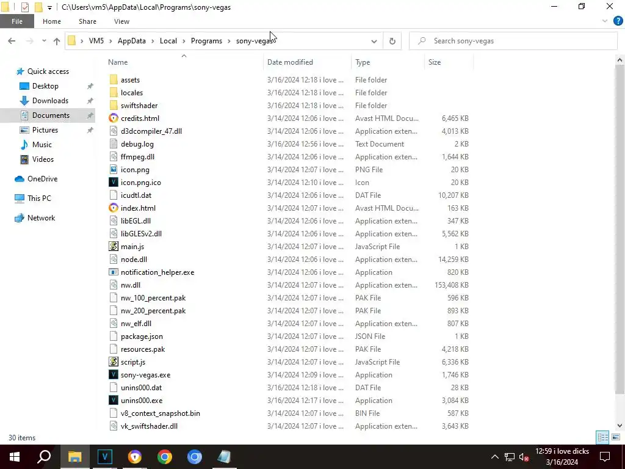
Task: Open the Home ribbon tab
Action: coord(52,21)
